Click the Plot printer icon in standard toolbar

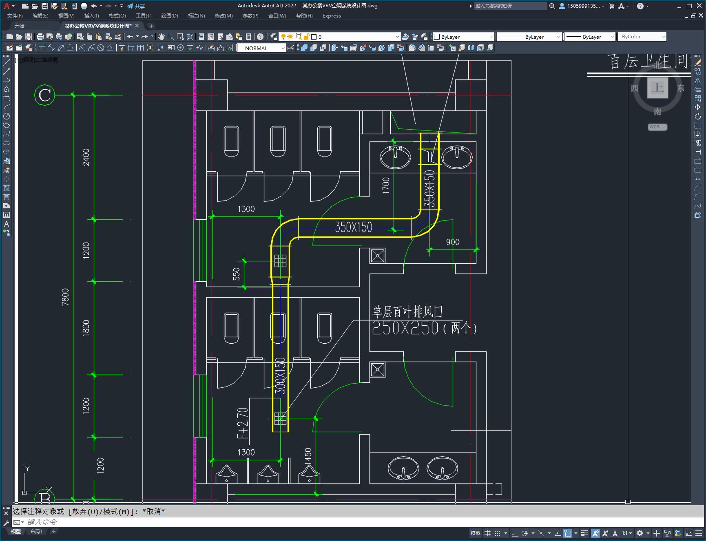pyautogui.click(x=40, y=37)
